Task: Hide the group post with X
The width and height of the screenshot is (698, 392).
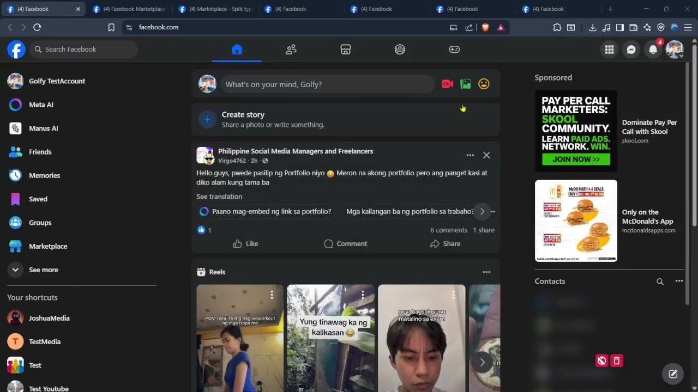Action: click(x=486, y=155)
